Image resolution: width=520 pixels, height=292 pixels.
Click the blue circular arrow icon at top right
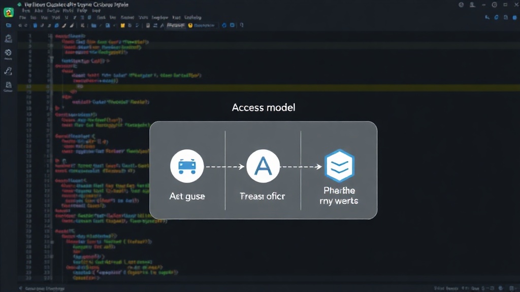click(497, 18)
